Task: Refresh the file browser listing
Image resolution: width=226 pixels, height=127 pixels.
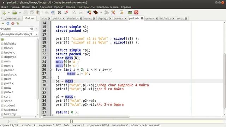Action: pos(8,23)
